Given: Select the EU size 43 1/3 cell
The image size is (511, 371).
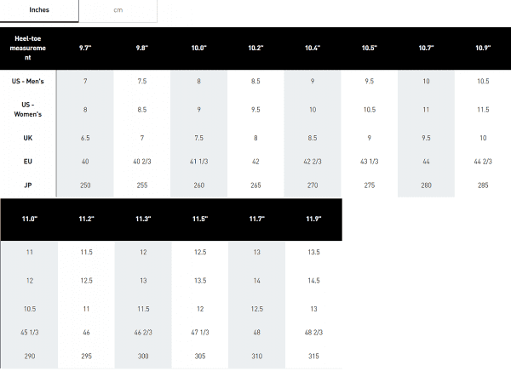Looking at the screenshot, I should (370, 161).
